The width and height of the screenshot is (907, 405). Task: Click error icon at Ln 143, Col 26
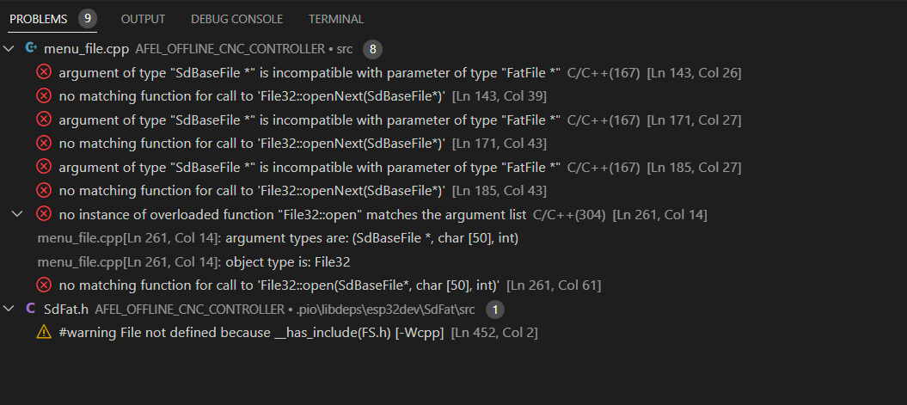tap(43, 72)
